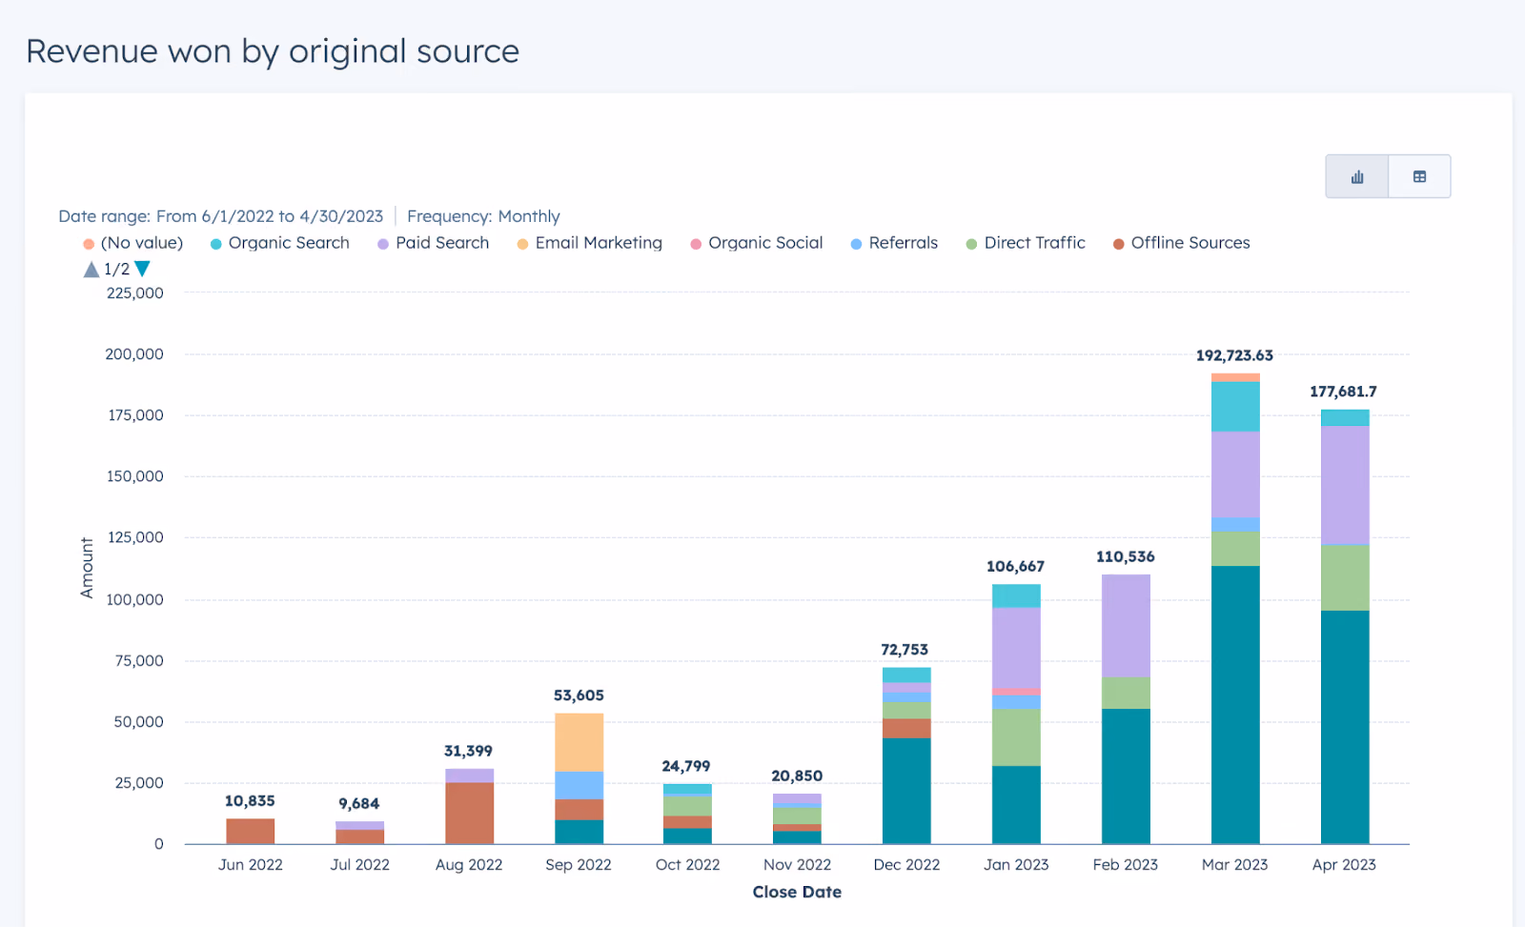Click the 31,399 total label
This screenshot has width=1525, height=927.
[x=468, y=751]
